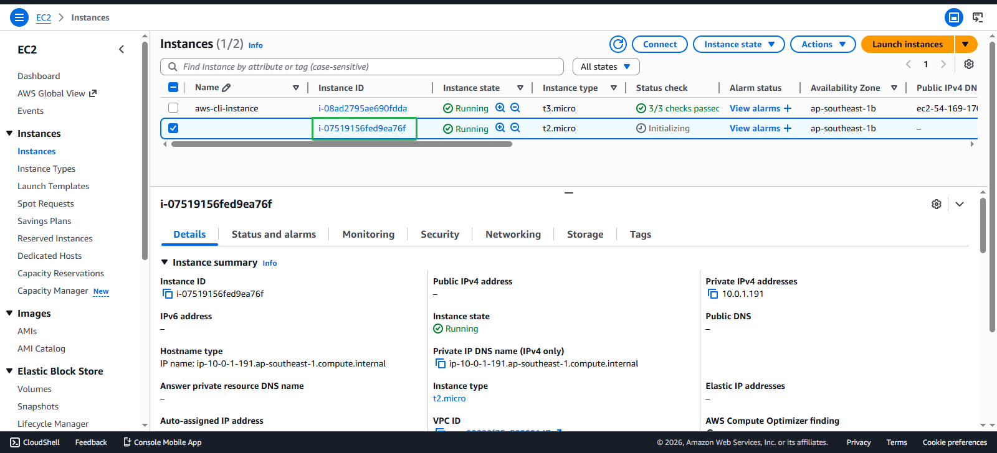997x453 pixels.
Task: Click the details pane vertical scrollbar
Action: click(983, 225)
